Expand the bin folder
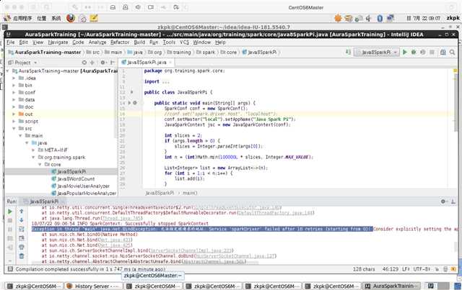Screen dimensions: 462x290 [14, 85]
